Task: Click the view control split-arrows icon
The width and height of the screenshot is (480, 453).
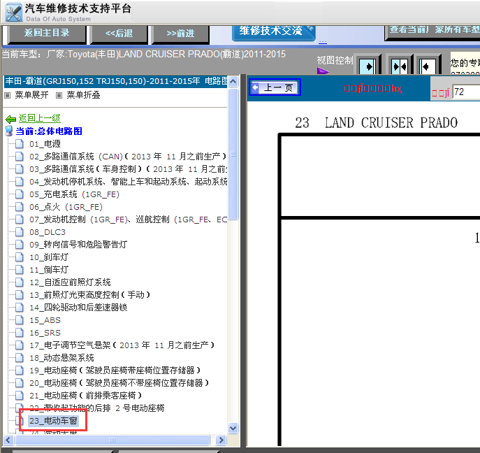Action: [x=399, y=66]
